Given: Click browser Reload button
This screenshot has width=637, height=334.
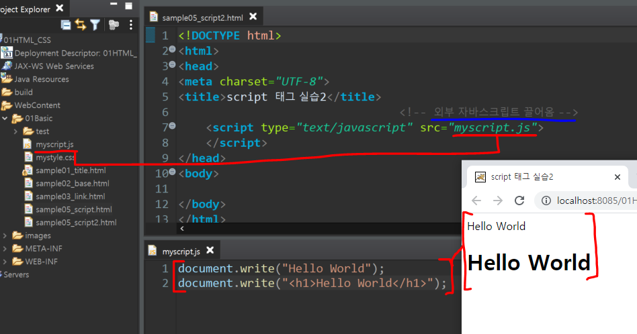Looking at the screenshot, I should click(519, 201).
